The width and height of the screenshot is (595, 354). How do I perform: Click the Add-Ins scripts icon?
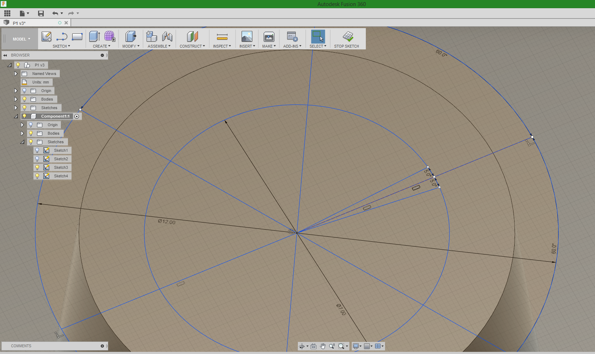(x=292, y=36)
